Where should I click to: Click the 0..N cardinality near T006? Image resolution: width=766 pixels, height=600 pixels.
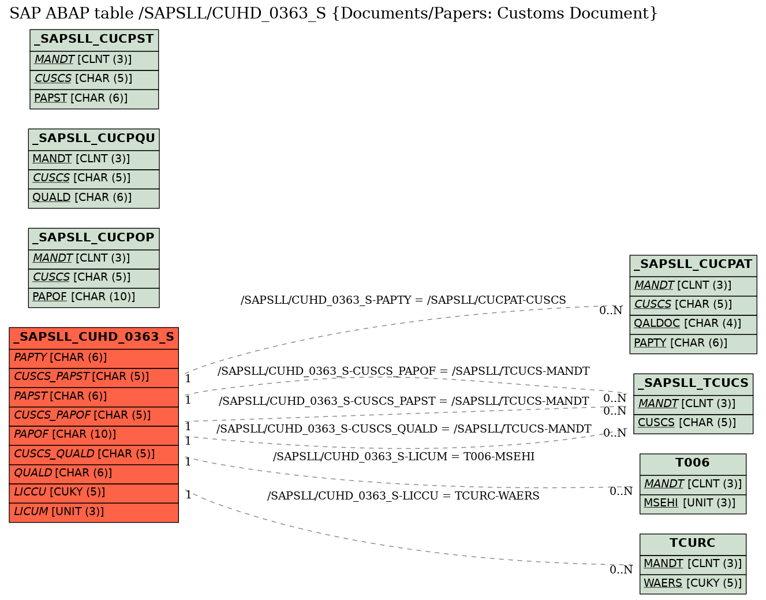click(x=621, y=492)
